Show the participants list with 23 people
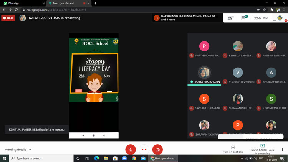The height and width of the screenshot is (162, 288). tap(230, 18)
